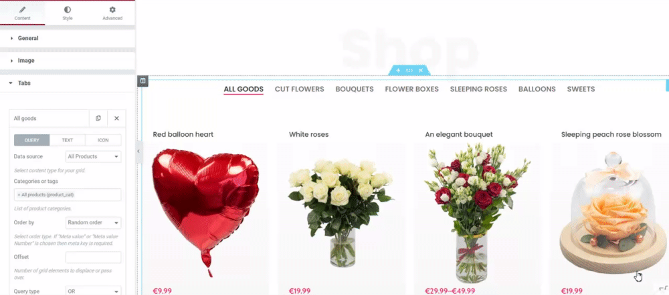Expand the Image section

click(x=68, y=61)
